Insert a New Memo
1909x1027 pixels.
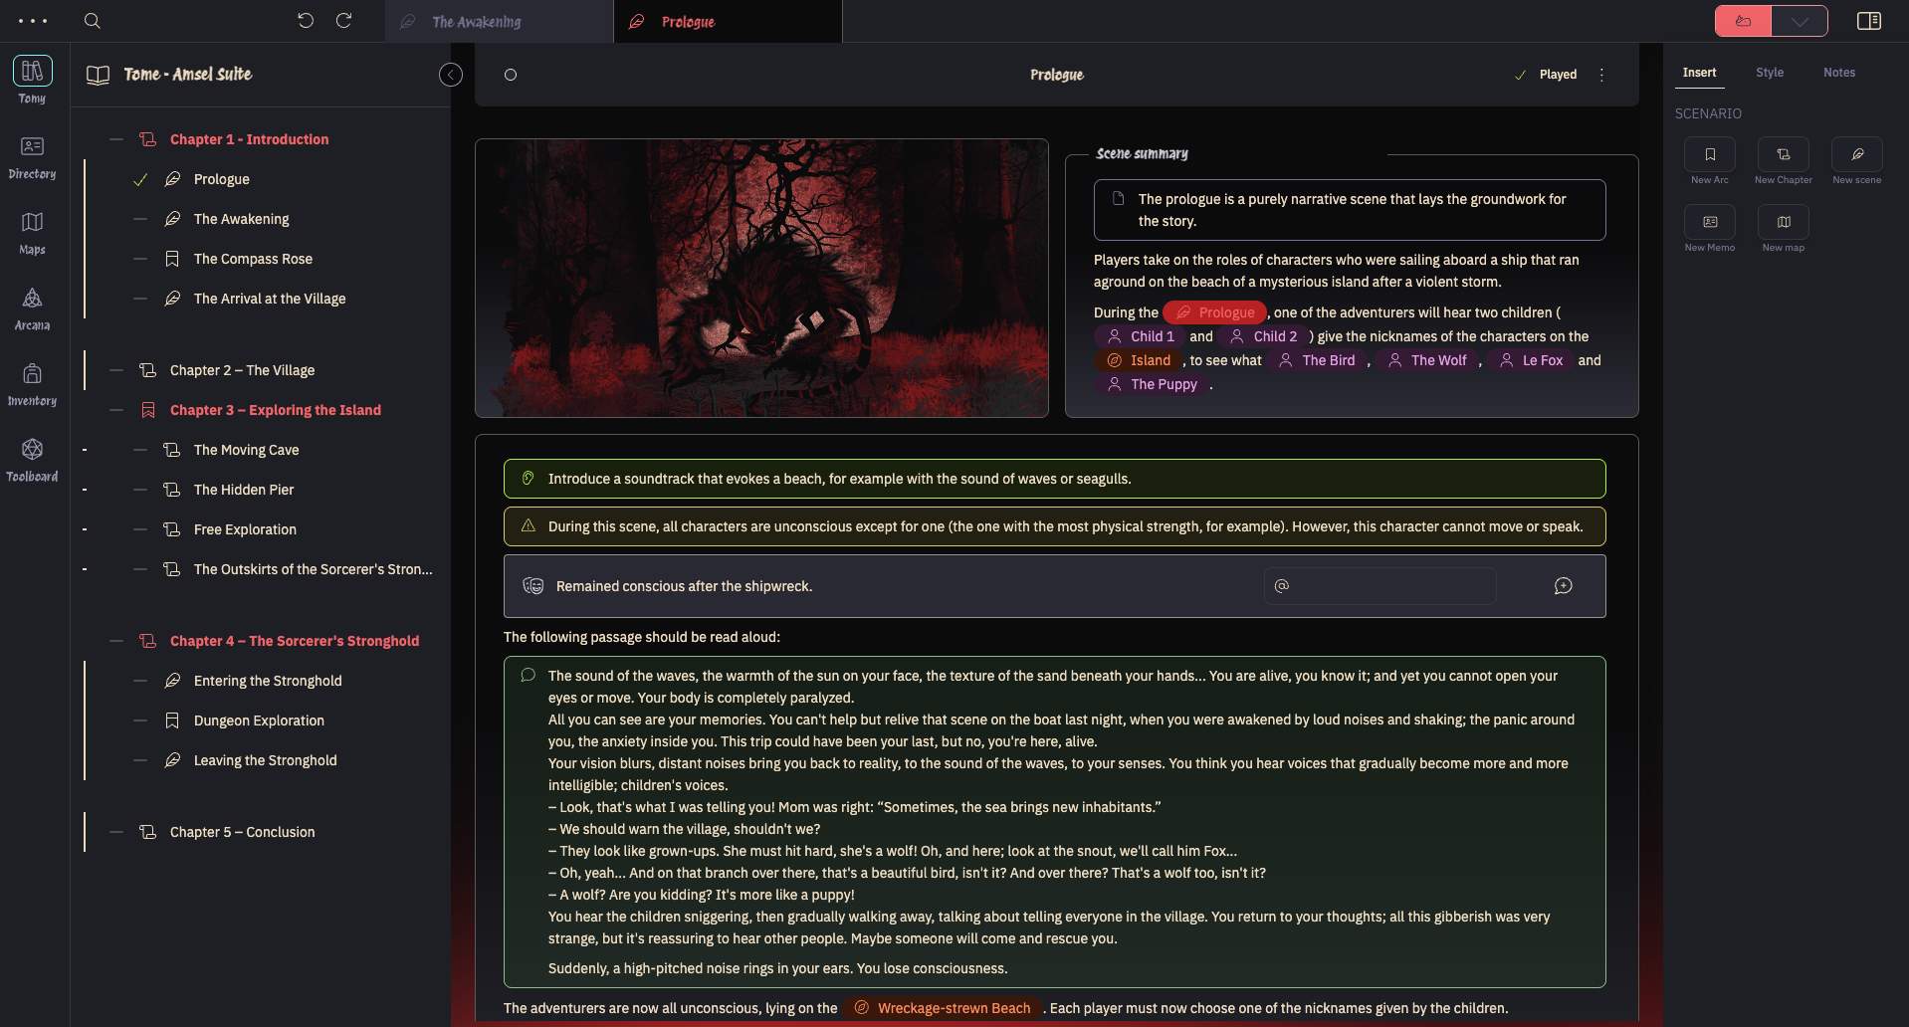1709,228
